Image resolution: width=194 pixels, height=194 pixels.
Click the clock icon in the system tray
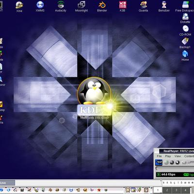(x=128, y=190)
